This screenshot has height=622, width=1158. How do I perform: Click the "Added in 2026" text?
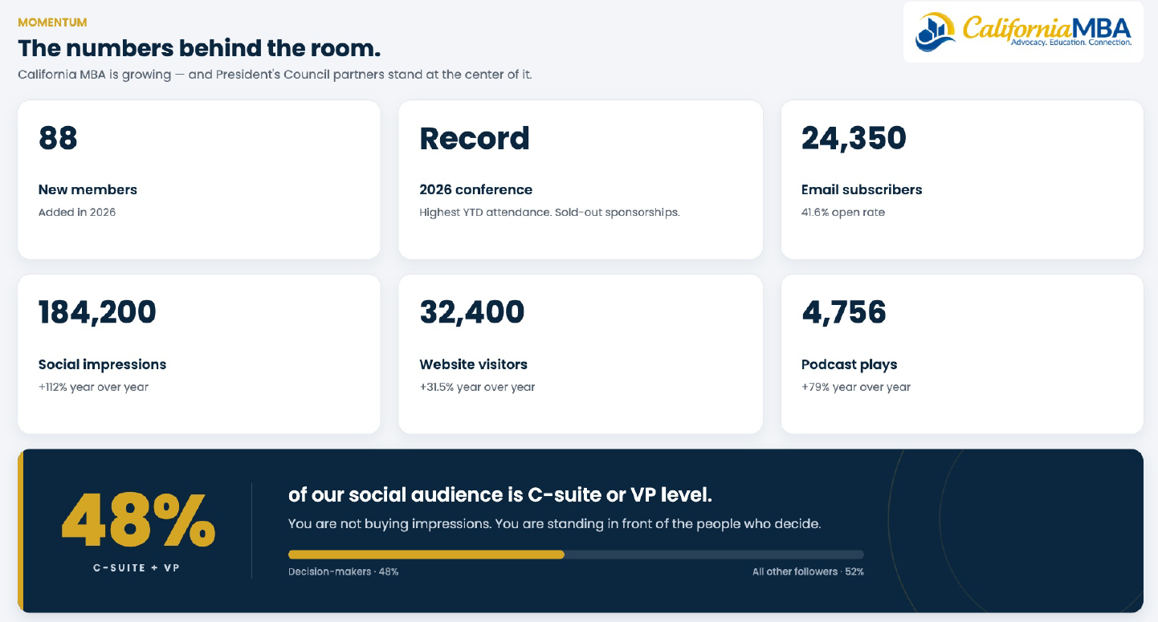pyautogui.click(x=77, y=213)
